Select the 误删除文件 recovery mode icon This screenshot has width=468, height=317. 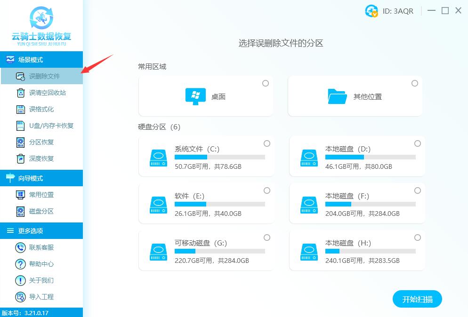[x=20, y=76]
